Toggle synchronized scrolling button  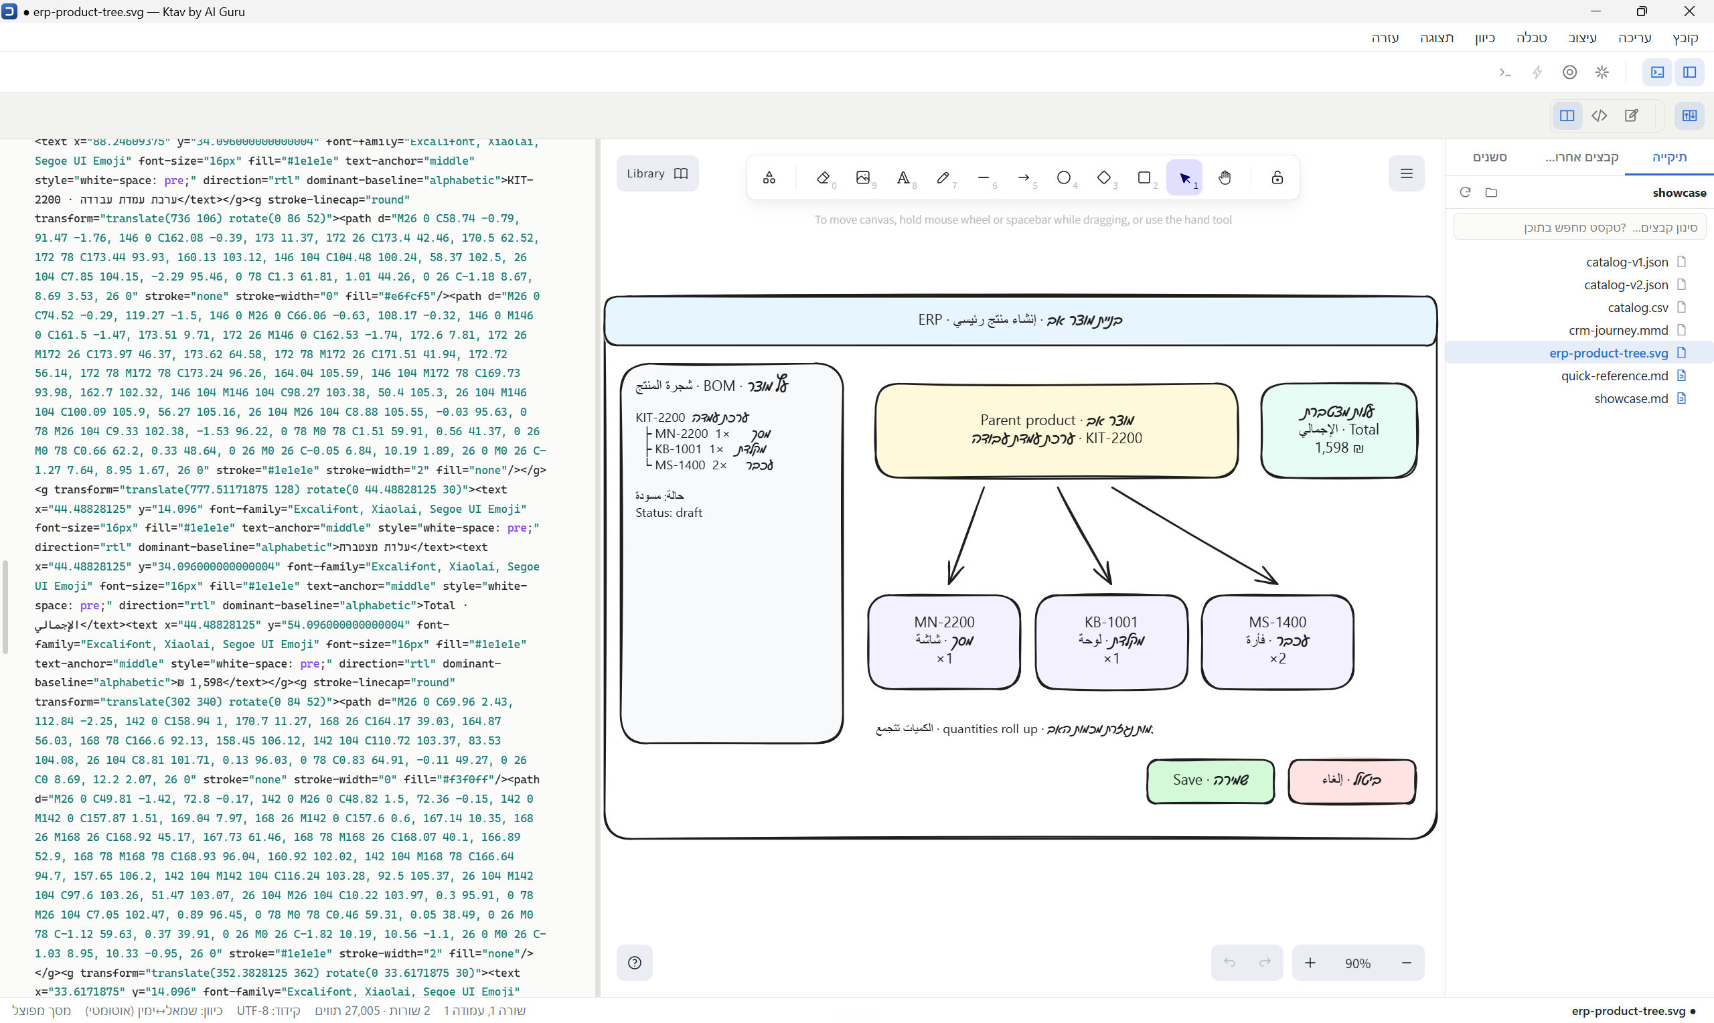tap(1689, 116)
